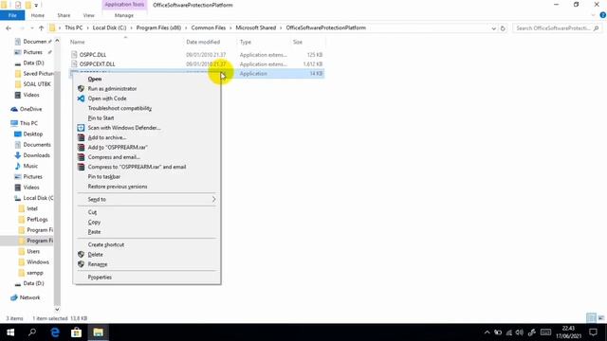The width and height of the screenshot is (607, 341).
Task: Choose Compress and email option
Action: (114, 157)
